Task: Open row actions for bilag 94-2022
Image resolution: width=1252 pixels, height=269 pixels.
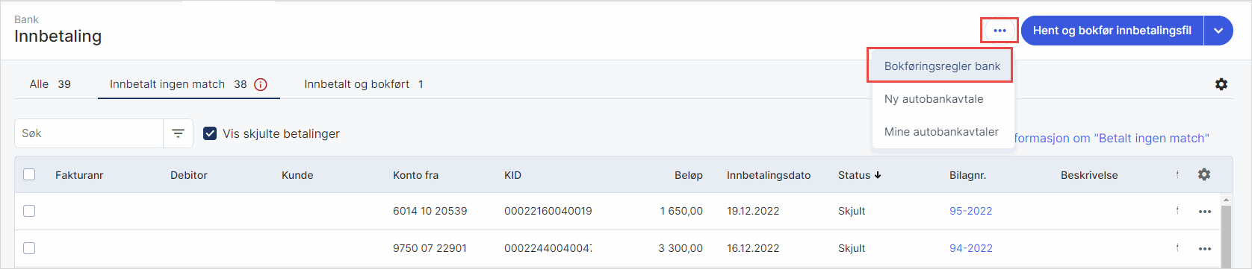Action: (x=1205, y=249)
